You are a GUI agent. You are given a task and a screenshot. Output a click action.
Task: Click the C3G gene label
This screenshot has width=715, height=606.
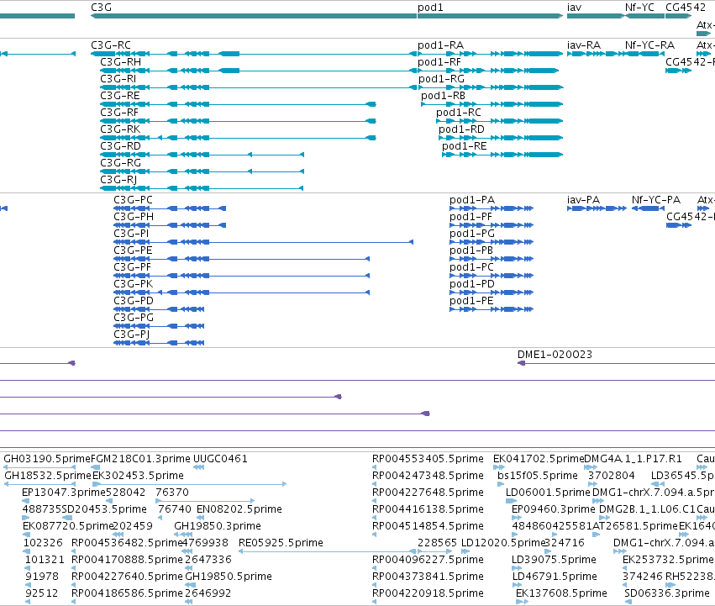point(101,8)
